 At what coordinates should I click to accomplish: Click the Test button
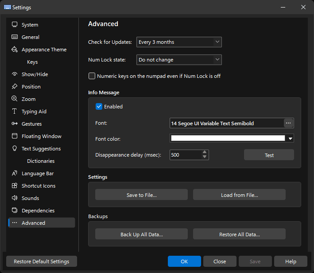point(269,155)
